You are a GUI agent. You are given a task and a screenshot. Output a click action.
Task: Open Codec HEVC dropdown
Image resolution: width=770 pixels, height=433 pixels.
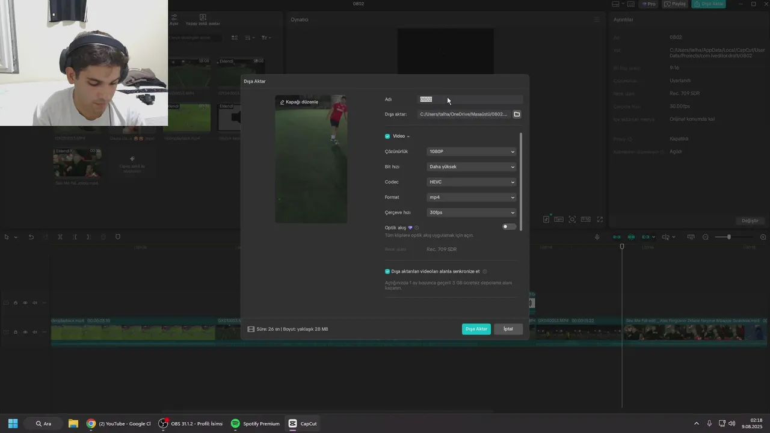472,182
